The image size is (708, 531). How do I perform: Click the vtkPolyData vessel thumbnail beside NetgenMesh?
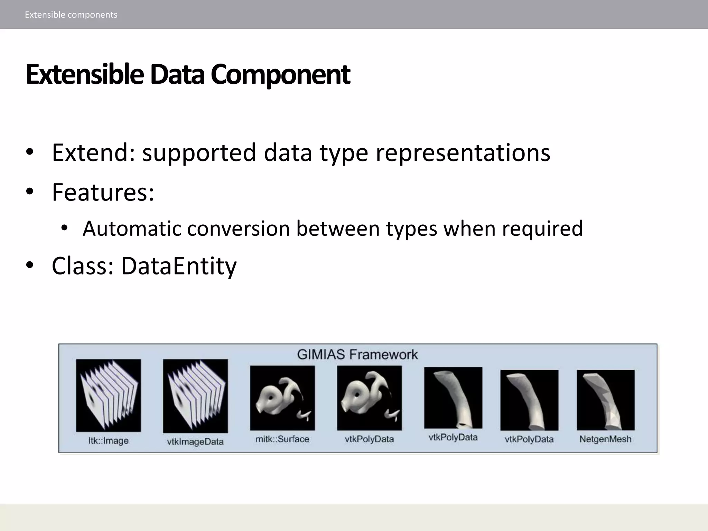[529, 400]
